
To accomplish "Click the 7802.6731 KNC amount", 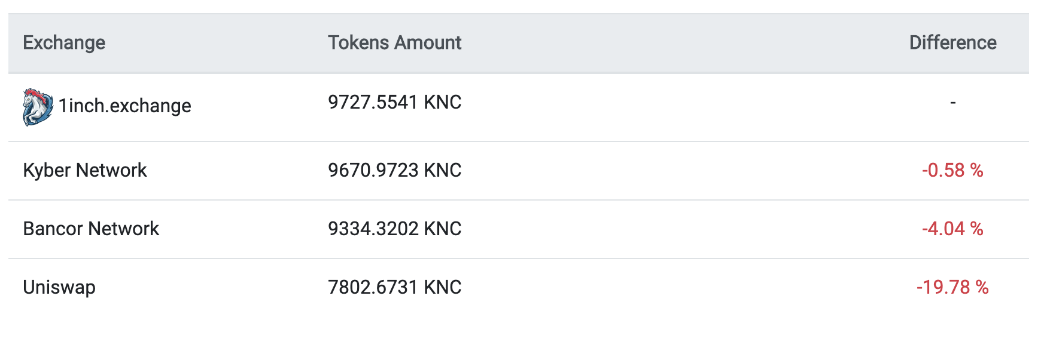I will coord(394,287).
